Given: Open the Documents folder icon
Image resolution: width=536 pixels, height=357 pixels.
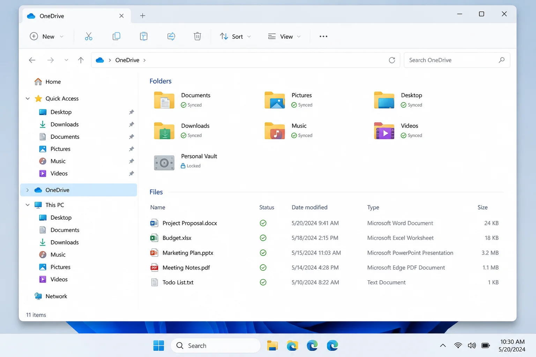Looking at the screenshot, I should pyautogui.click(x=164, y=100).
